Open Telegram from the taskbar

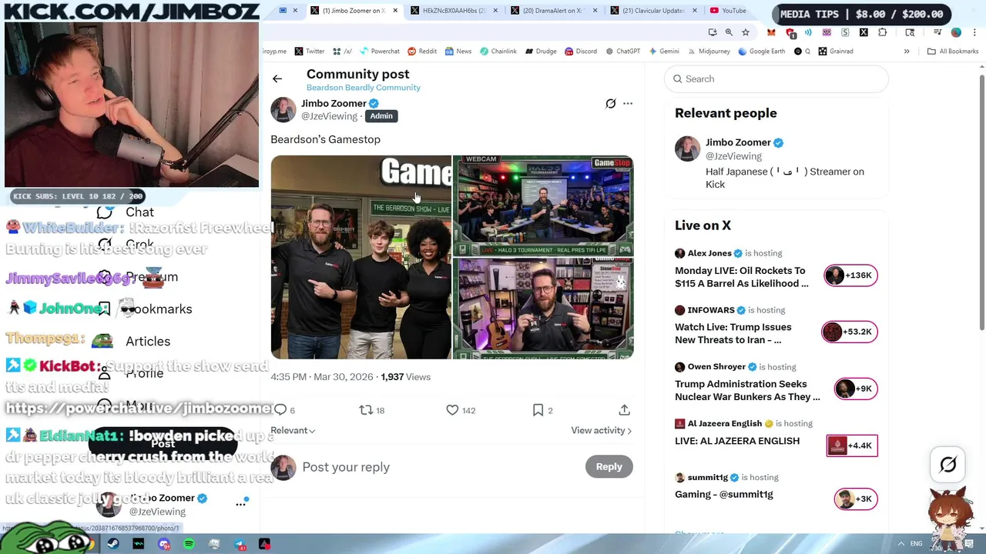click(240, 544)
